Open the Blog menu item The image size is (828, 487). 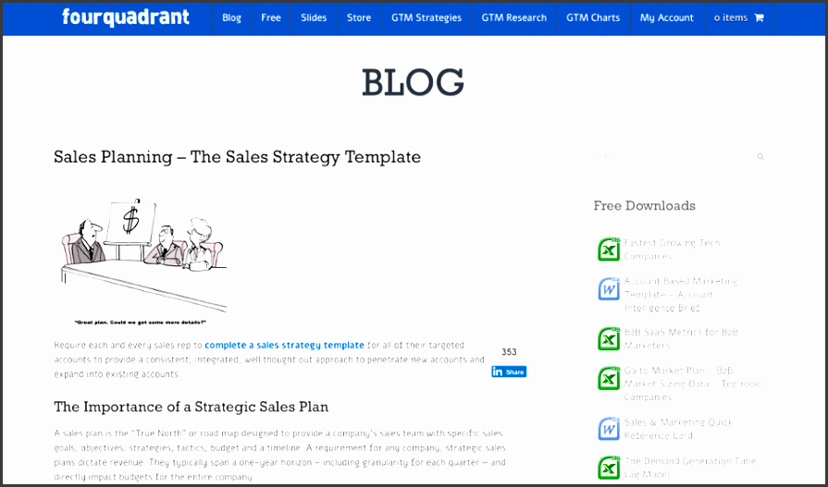[x=231, y=18]
